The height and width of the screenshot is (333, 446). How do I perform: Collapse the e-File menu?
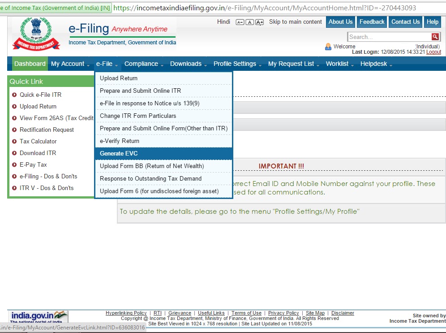click(x=107, y=64)
